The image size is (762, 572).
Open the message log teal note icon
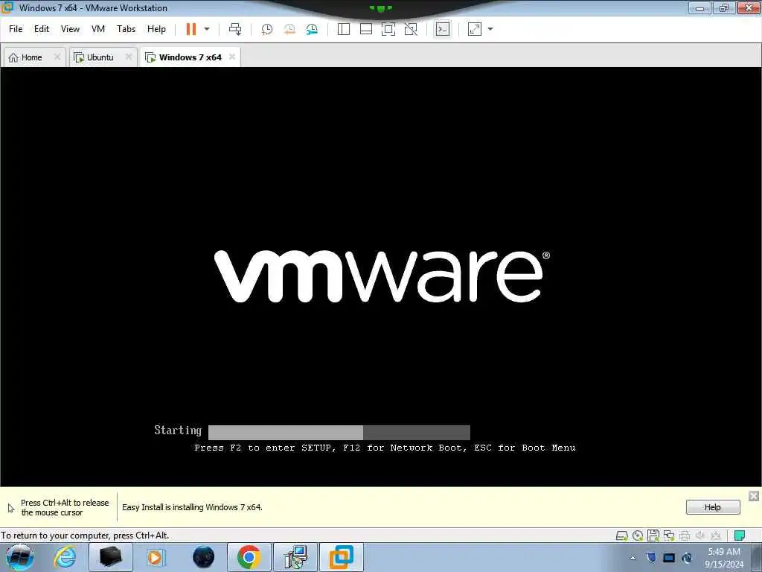740,536
